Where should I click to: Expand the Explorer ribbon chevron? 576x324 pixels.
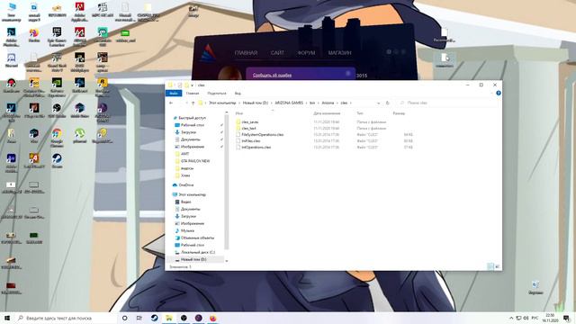(492, 94)
